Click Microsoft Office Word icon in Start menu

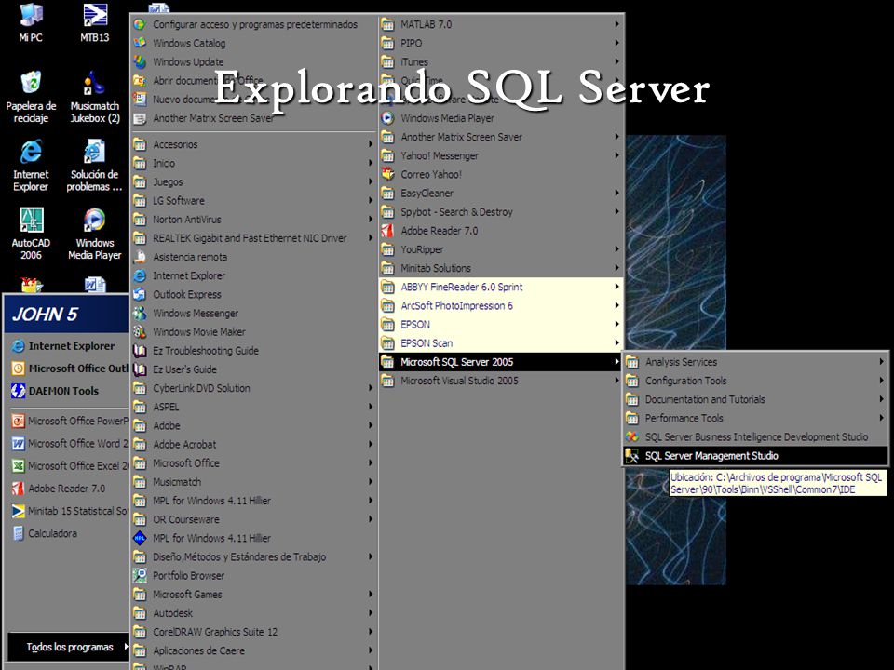point(19,443)
